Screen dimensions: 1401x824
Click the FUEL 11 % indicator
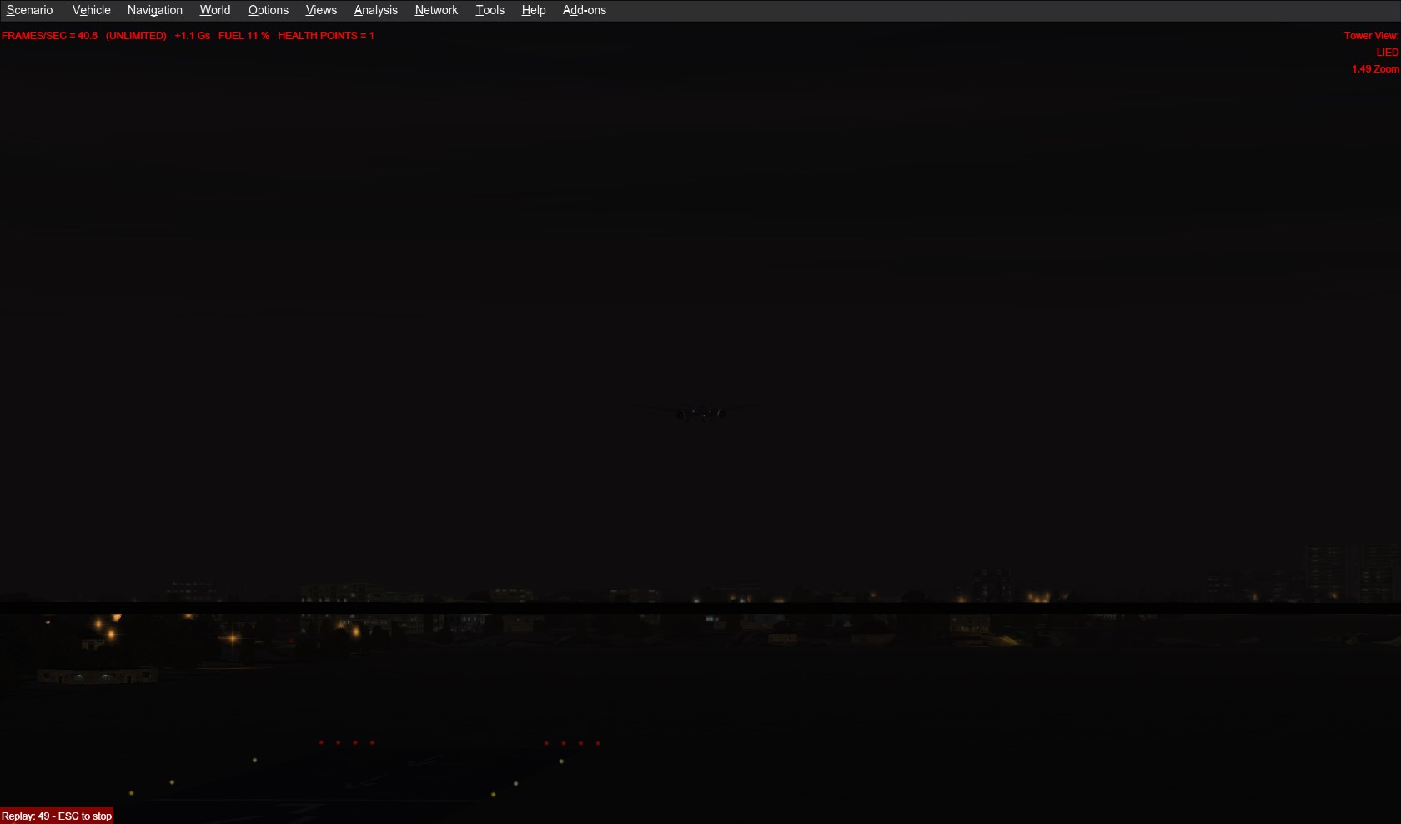point(244,36)
